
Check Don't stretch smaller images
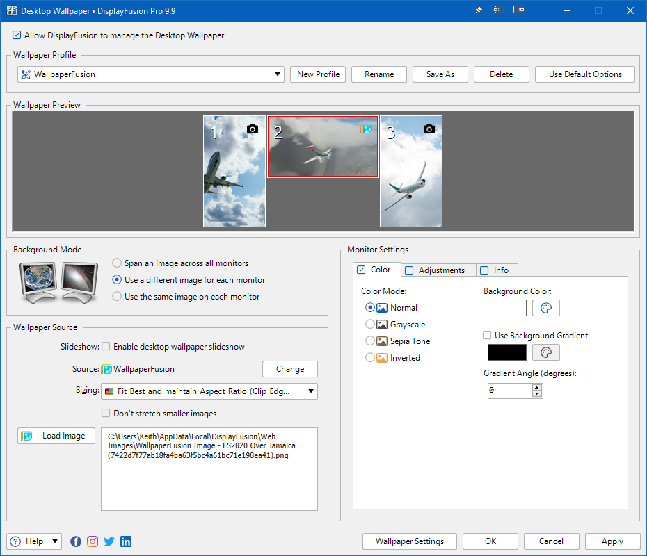pos(106,413)
